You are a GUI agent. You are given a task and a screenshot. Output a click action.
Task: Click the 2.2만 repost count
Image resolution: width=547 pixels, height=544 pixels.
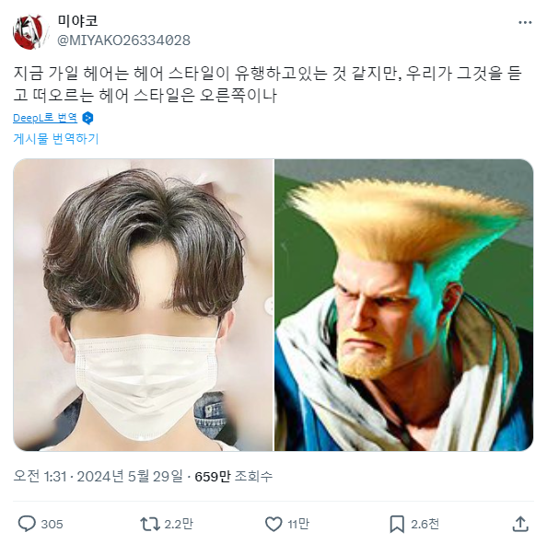(x=179, y=524)
